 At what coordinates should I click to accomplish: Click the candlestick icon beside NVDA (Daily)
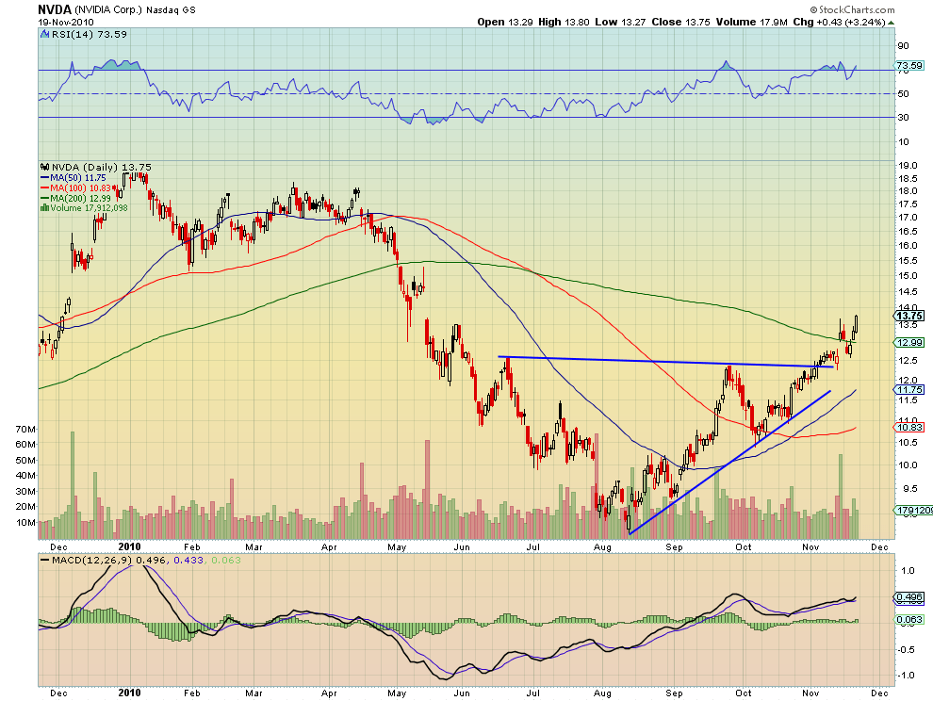pyautogui.click(x=44, y=168)
